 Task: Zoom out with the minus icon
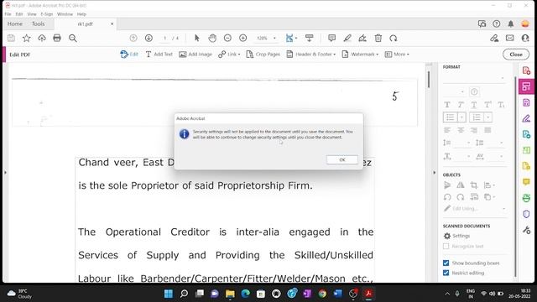pyautogui.click(x=227, y=38)
